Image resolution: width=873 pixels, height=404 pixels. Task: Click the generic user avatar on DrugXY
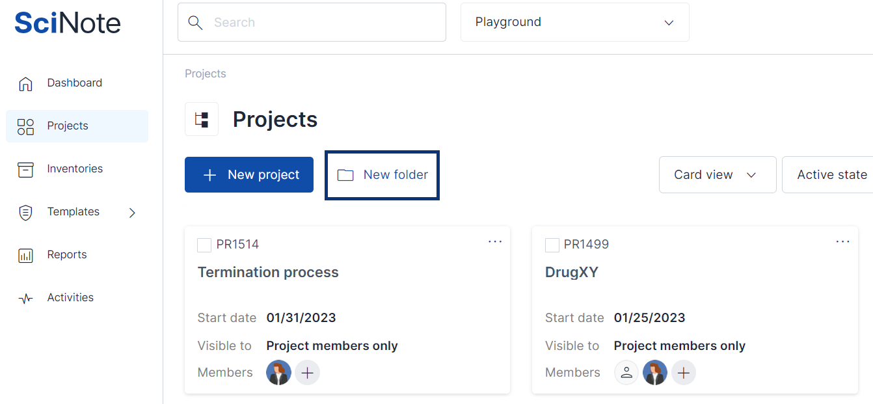click(x=626, y=373)
